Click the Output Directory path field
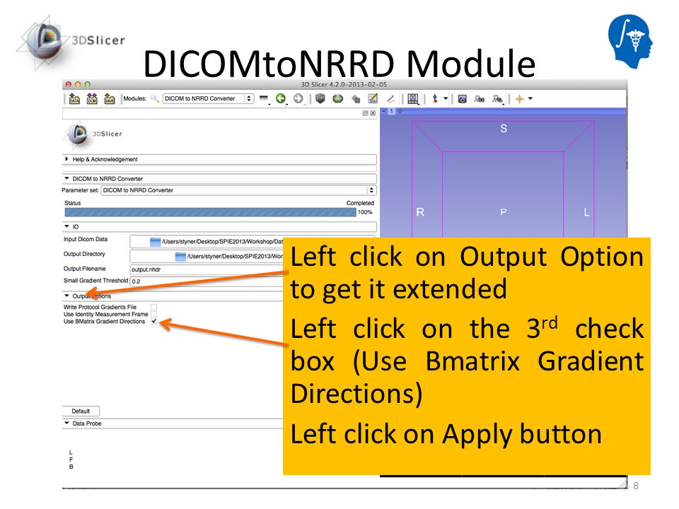 pos(207,256)
